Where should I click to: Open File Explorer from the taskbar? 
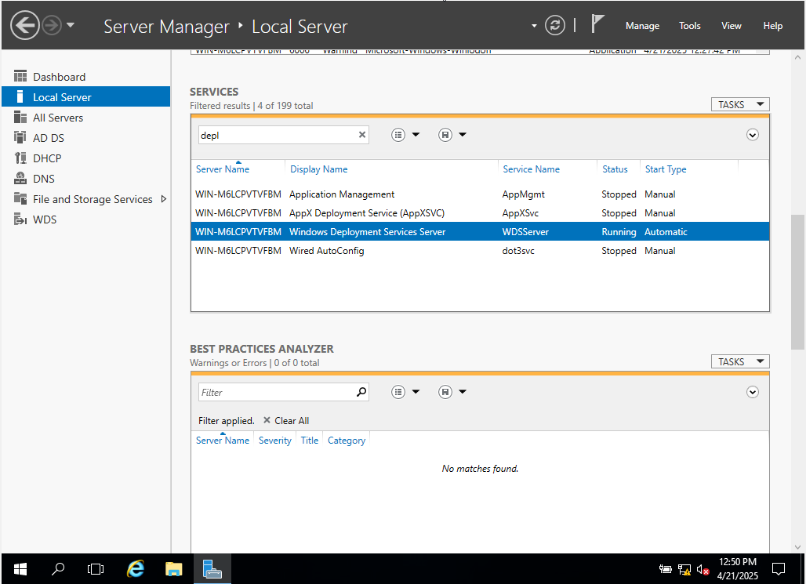pos(174,568)
